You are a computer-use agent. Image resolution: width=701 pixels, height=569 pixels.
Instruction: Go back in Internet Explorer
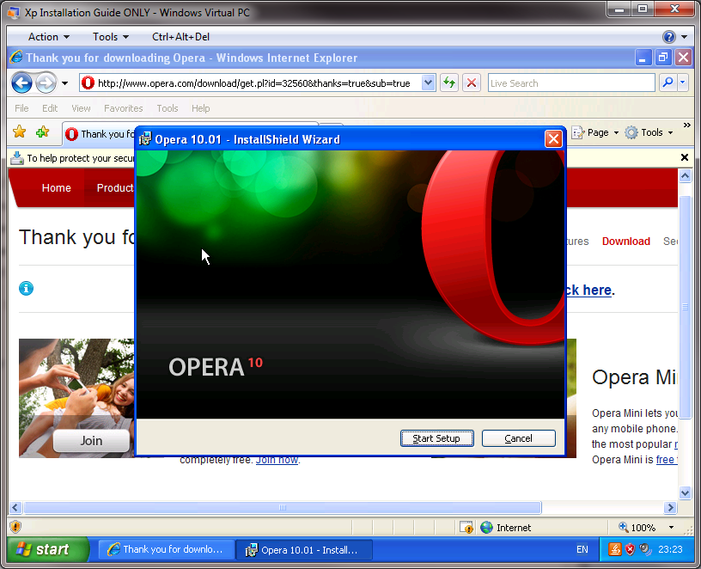click(21, 83)
